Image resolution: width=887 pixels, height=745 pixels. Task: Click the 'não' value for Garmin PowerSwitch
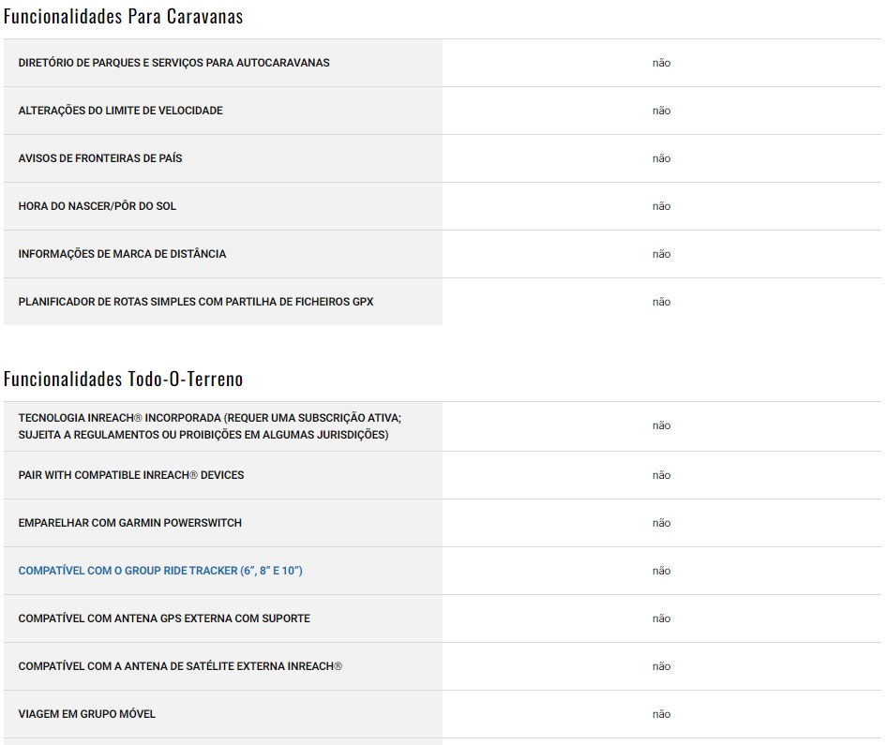pyautogui.click(x=661, y=523)
